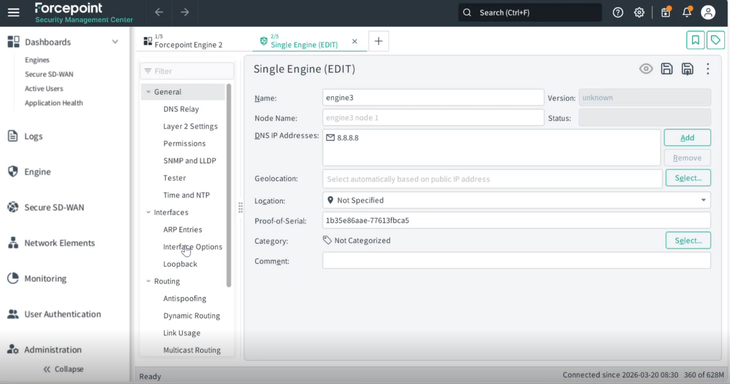Close the Single Engine (EDIT) tab

[x=355, y=41]
